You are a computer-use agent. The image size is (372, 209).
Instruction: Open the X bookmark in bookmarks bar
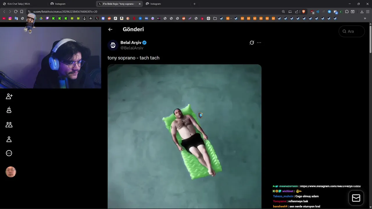coord(97,18)
